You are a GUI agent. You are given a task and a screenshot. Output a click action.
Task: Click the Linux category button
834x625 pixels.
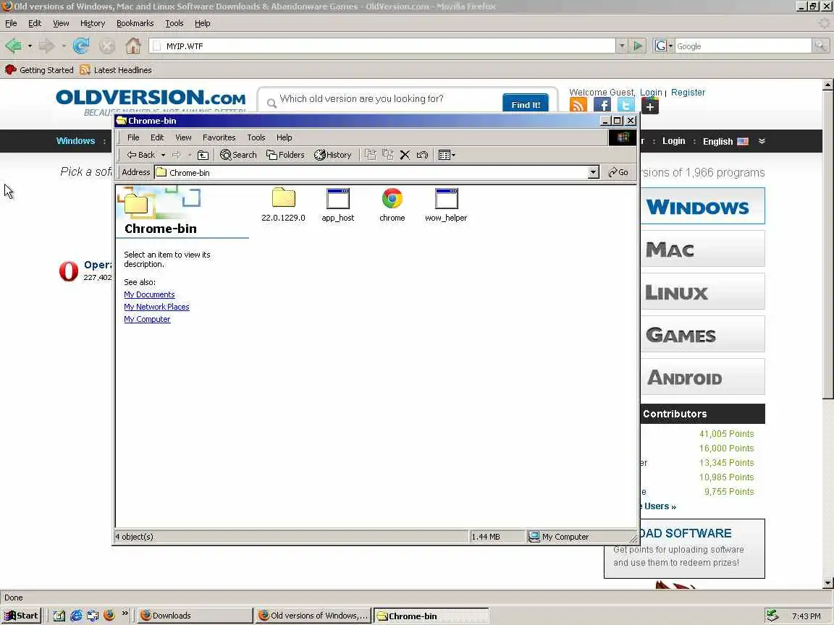pos(703,292)
